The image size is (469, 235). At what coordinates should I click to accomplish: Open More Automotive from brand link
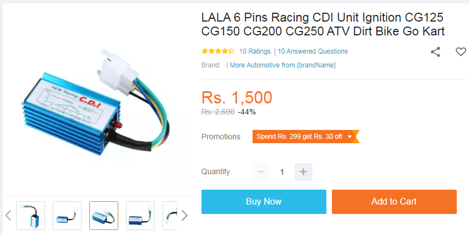pos(283,65)
